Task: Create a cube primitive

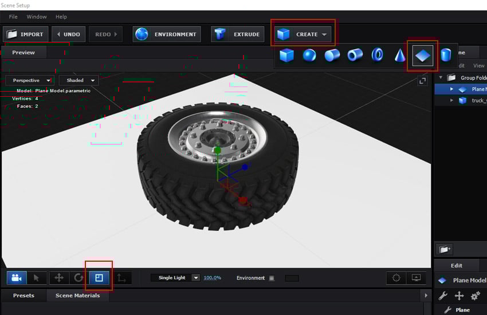Action: (x=286, y=56)
